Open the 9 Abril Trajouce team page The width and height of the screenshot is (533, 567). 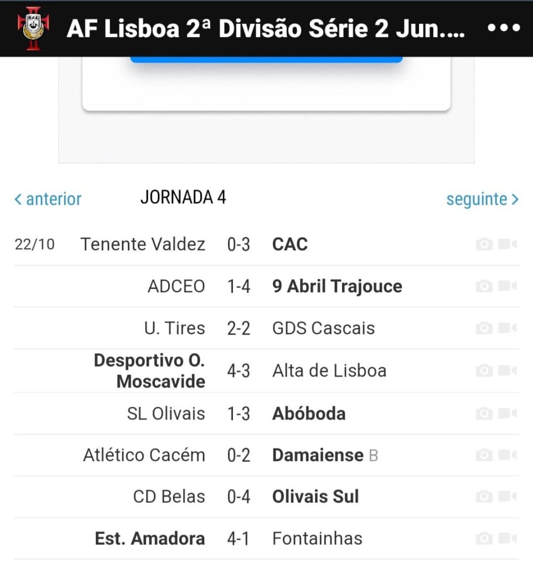337,286
